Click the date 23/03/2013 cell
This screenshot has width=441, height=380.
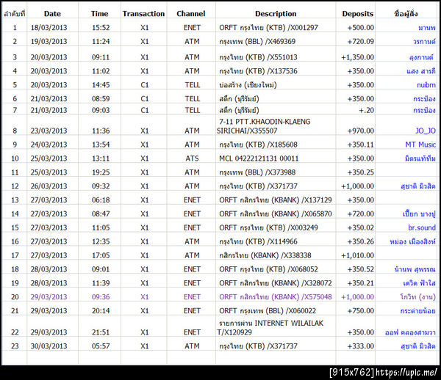[49, 131]
